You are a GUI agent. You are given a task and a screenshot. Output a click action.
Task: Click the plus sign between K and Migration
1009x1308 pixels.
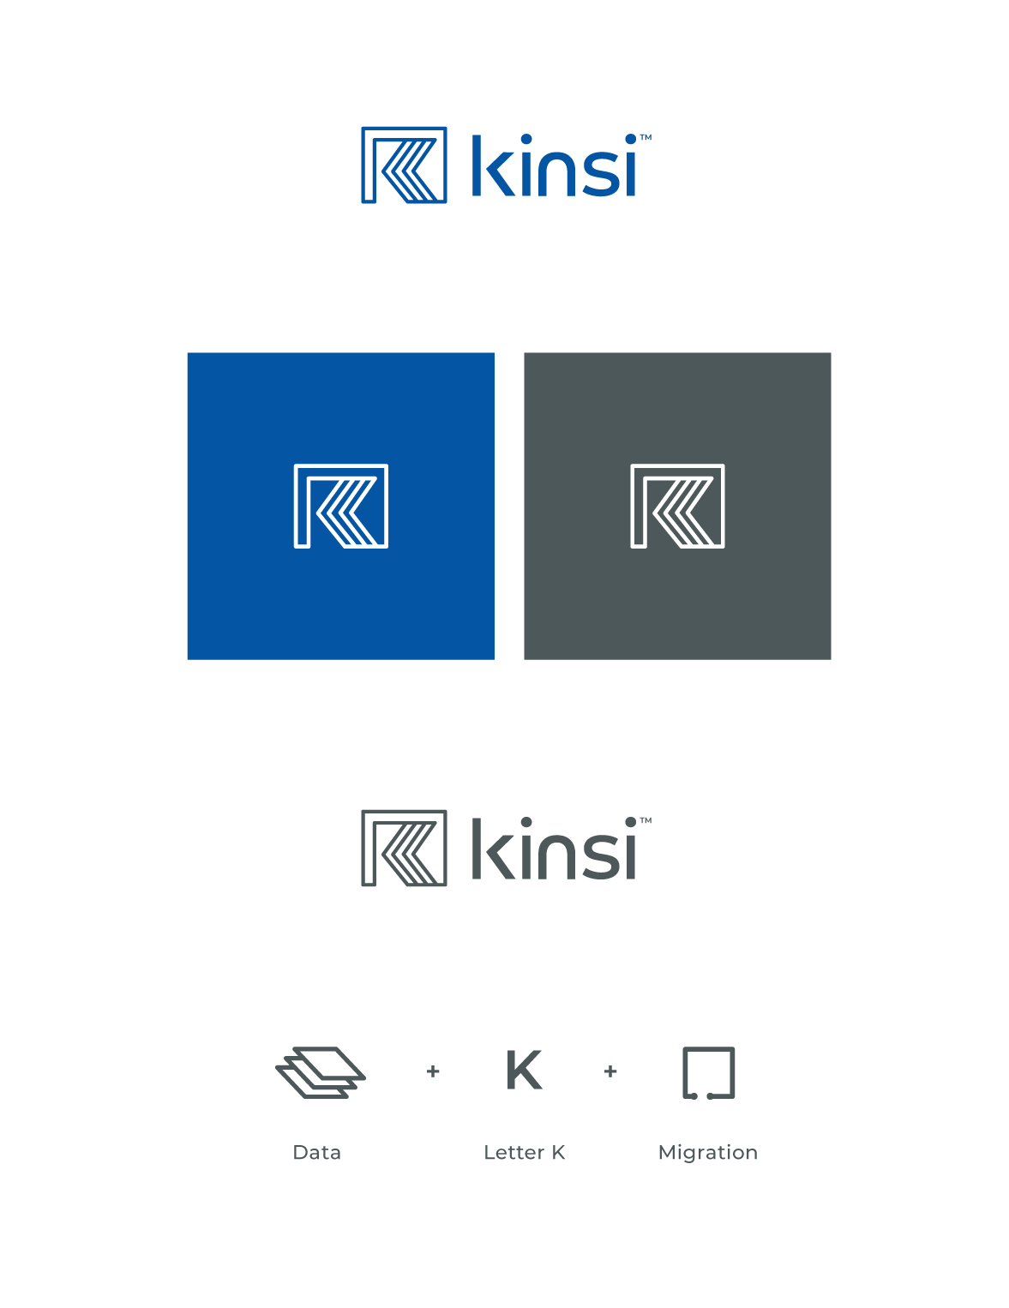point(610,1071)
